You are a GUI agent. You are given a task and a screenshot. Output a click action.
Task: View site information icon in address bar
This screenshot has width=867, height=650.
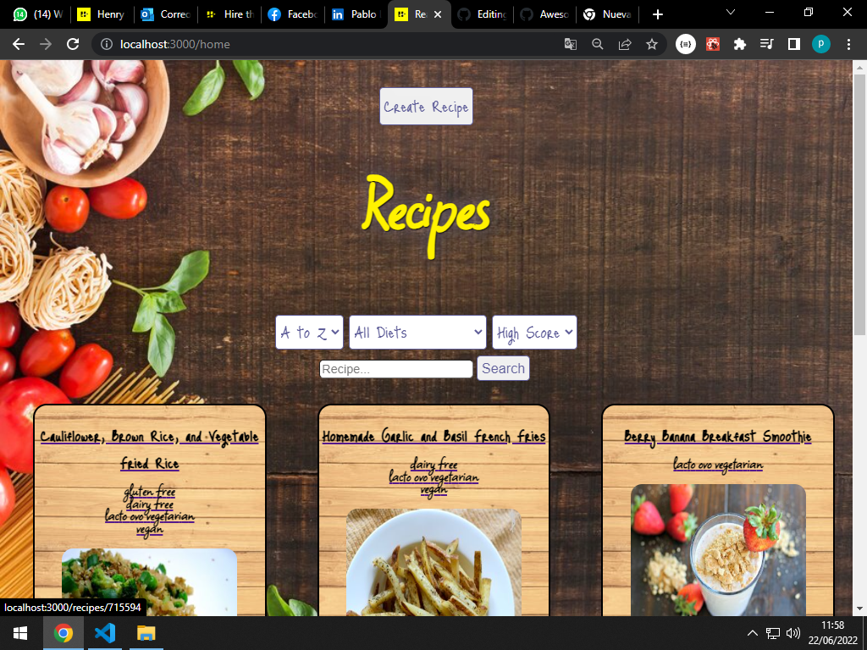click(x=106, y=44)
